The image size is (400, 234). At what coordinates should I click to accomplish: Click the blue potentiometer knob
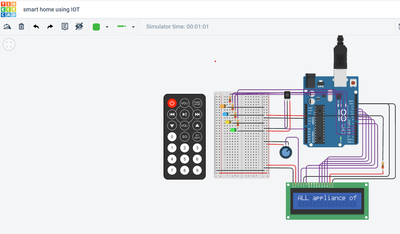click(286, 152)
